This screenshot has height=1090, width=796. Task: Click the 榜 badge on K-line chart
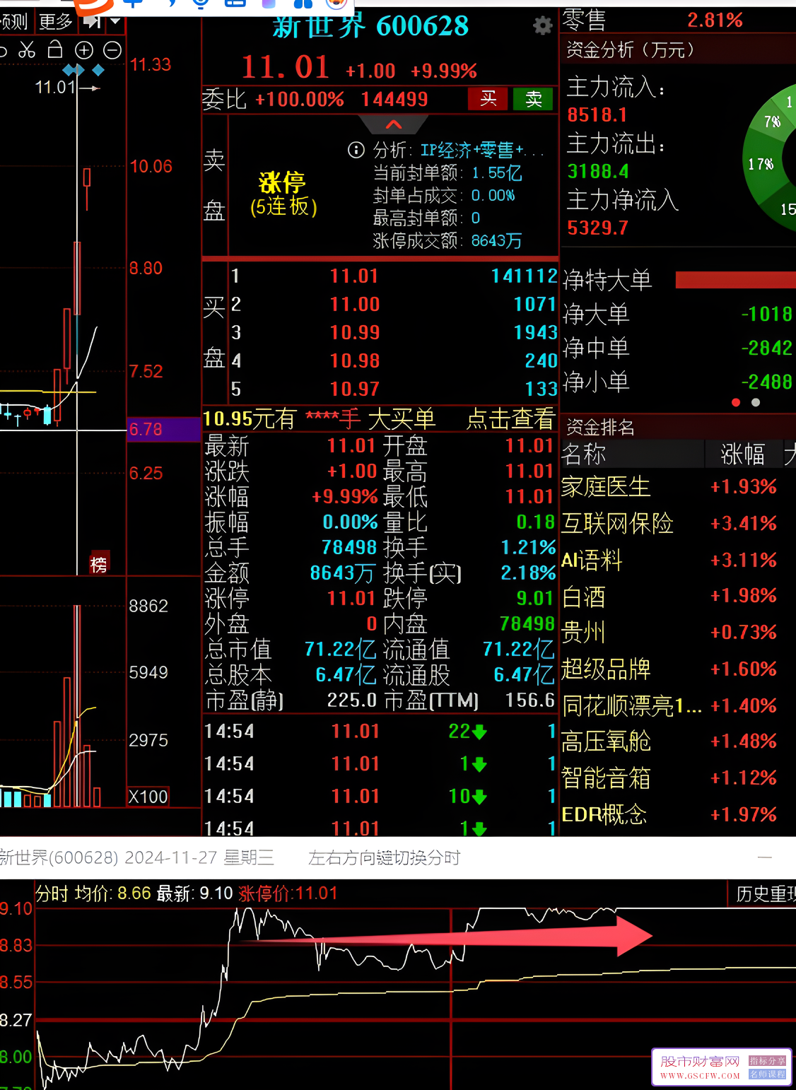(99, 563)
